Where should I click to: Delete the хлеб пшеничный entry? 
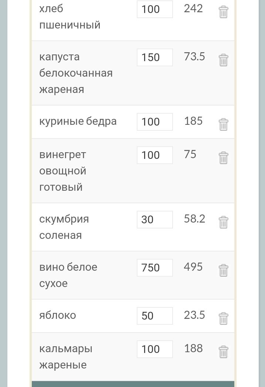coord(224,11)
